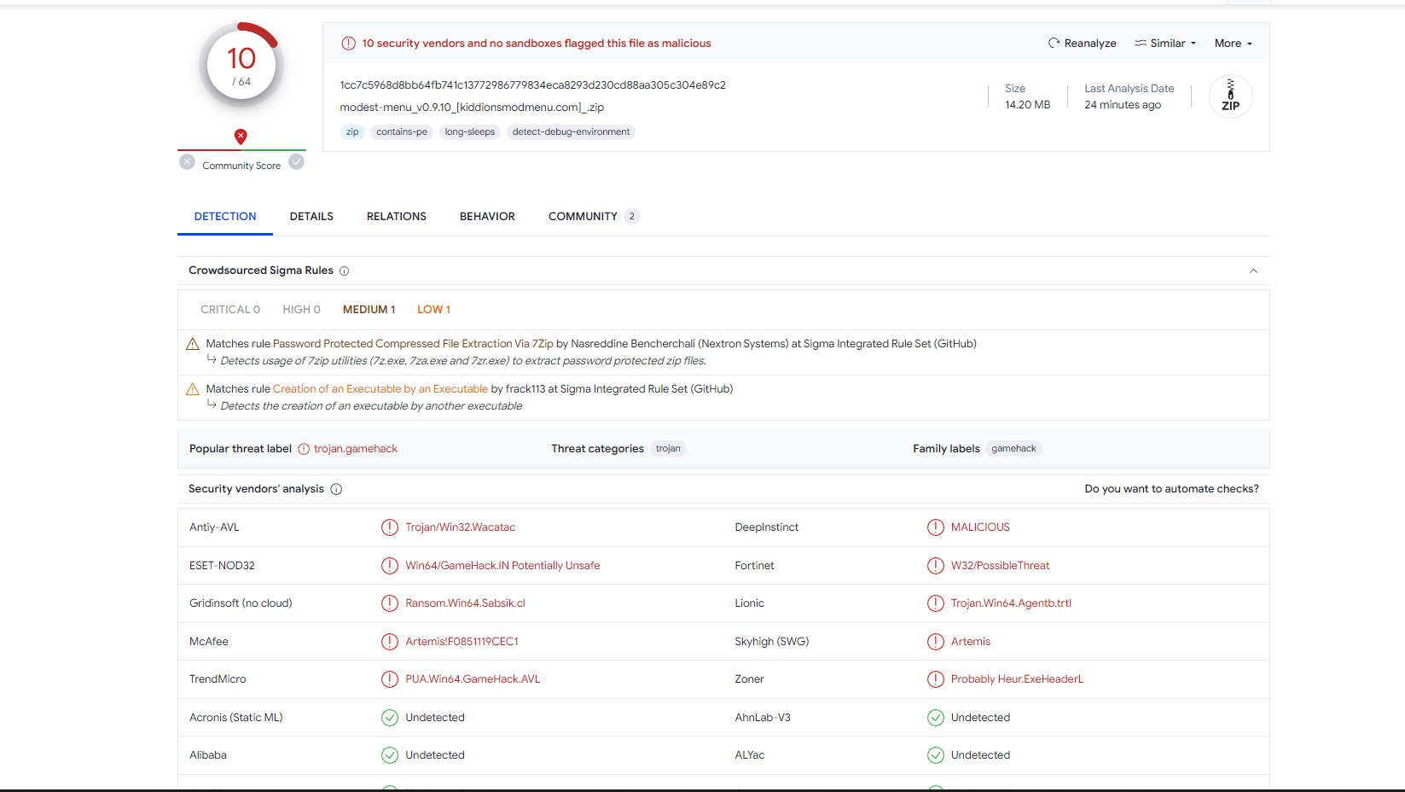Open the Similar dropdown
This screenshot has width=1405, height=792.
[1165, 44]
